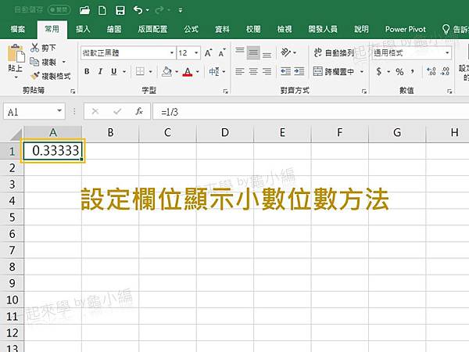Click the fx Insert Function icon
Screen dimensions: 469x352
pos(139,111)
